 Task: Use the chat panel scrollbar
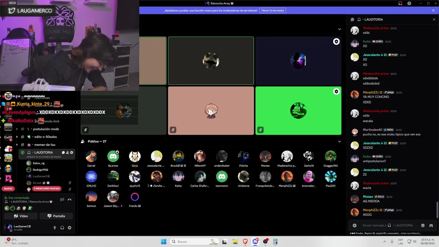(437, 210)
